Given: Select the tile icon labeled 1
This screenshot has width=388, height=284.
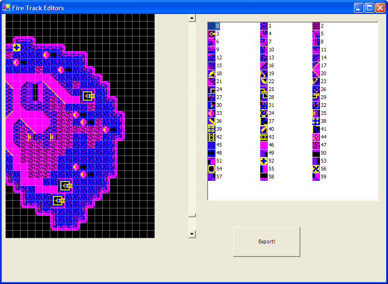Looking at the screenshot, I should 264,26.
